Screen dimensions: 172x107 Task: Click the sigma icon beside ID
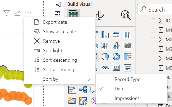coord(161,21)
